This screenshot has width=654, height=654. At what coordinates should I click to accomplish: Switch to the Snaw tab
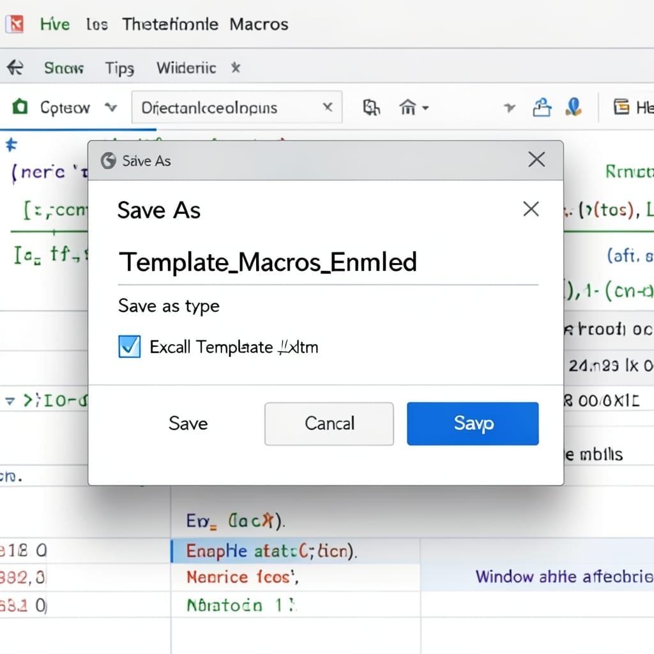tap(64, 68)
